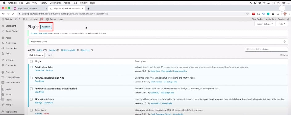Open the Bookmarks menu
The image size is (291, 115).
(x=55, y=3)
